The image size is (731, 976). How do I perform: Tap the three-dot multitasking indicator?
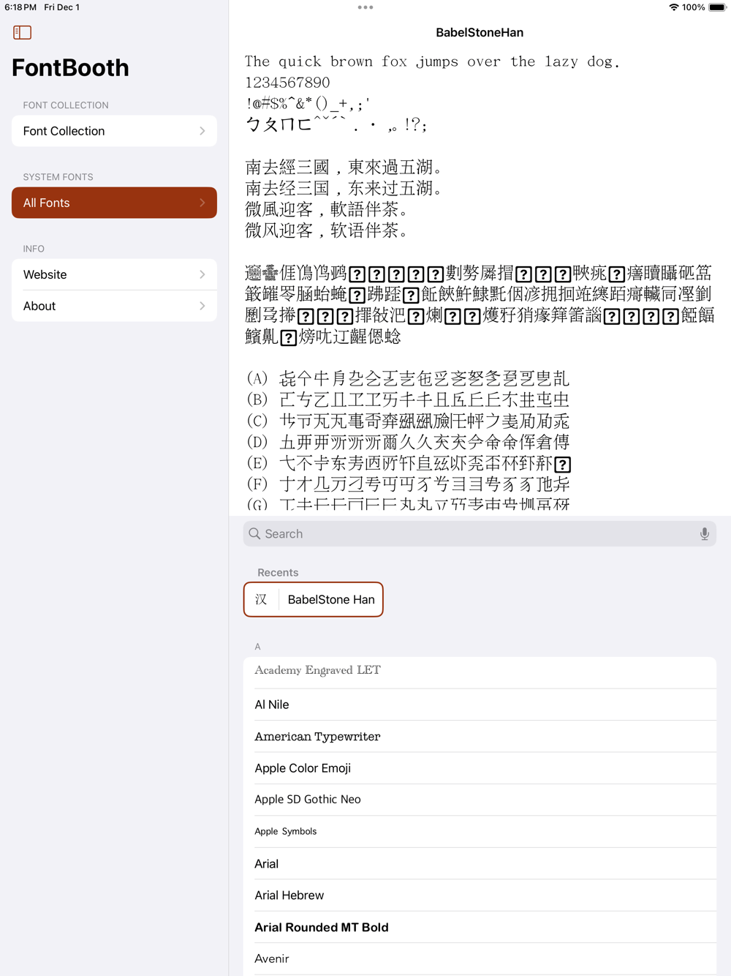click(365, 7)
